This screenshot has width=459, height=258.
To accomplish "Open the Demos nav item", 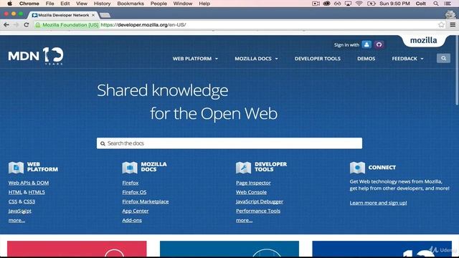I will tap(366, 59).
